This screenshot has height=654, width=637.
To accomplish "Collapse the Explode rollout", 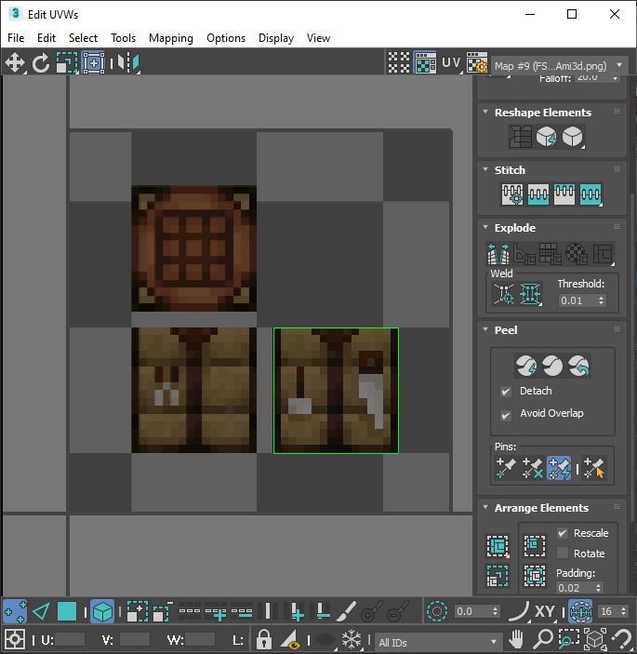I will coord(485,227).
